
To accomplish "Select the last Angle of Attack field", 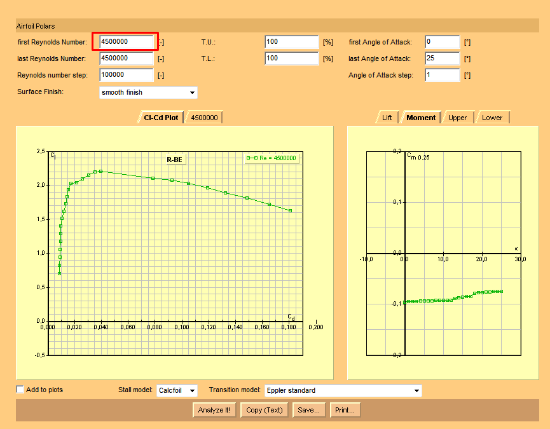I will (x=442, y=58).
